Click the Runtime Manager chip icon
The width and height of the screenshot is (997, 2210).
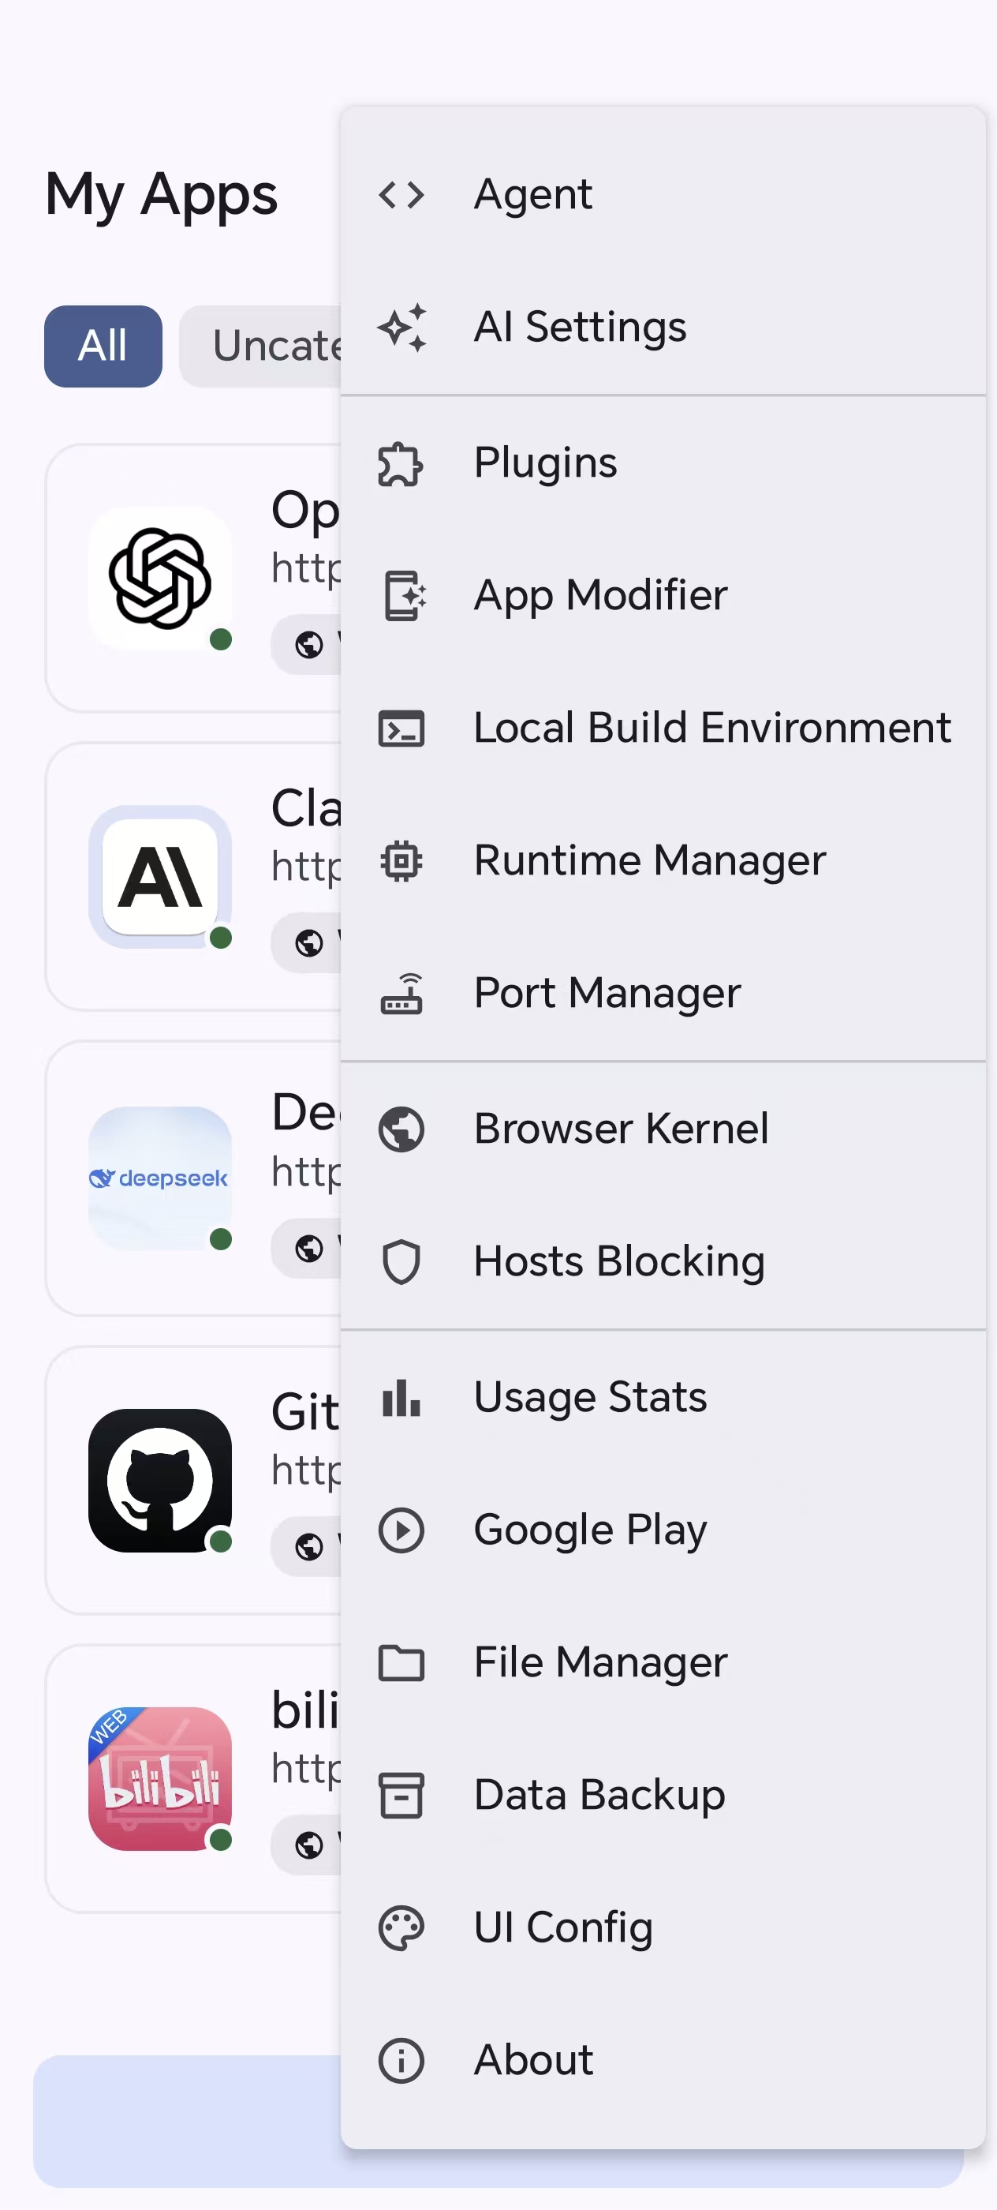tap(401, 860)
